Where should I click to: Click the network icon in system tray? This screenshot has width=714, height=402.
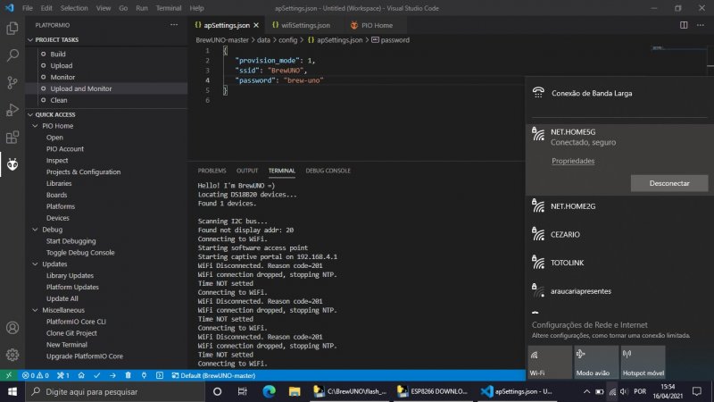point(612,391)
